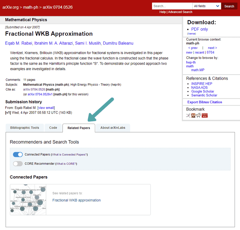Open new listings link
This screenshot has height=230, width=240.
pyautogui.click(x=189, y=53)
